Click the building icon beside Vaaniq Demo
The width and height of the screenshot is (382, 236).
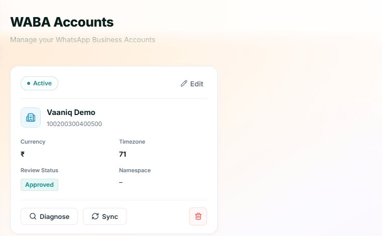coord(31,117)
